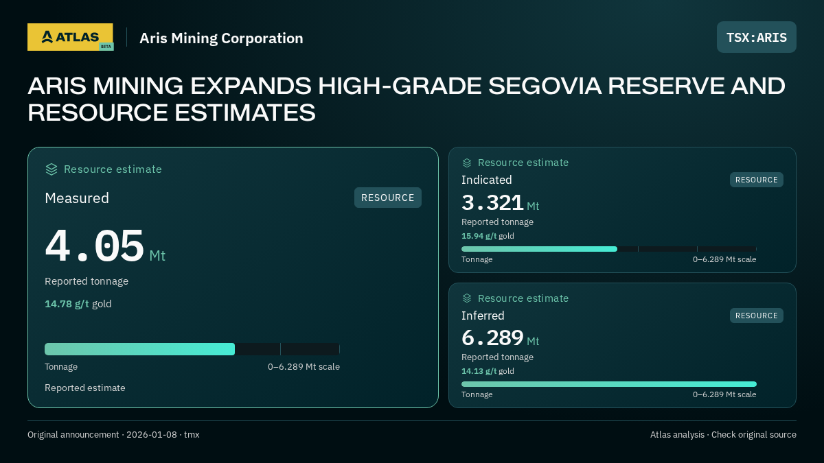Screen dimensions: 824x463
Task: Click the 14.13 g/t gold grade
Action: click(488, 371)
